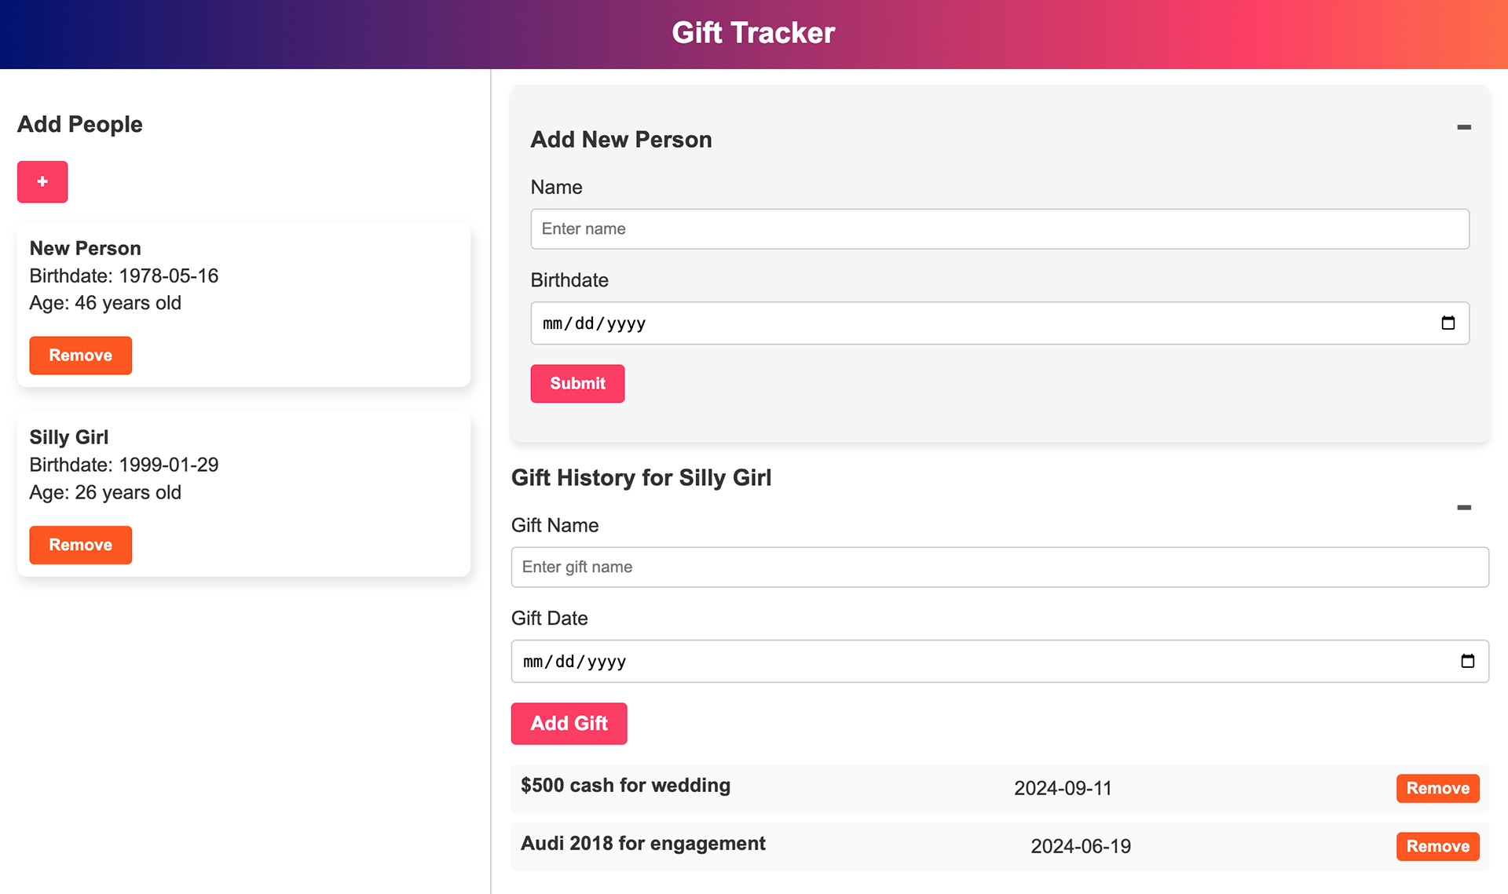Click the Add Gift button
The width and height of the screenshot is (1508, 894).
[x=569, y=724]
